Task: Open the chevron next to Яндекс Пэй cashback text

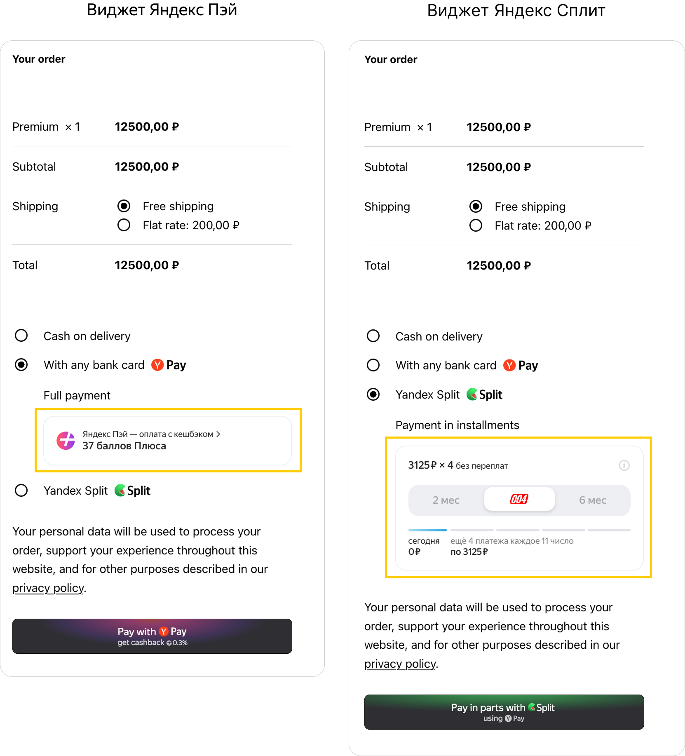Action: [218, 434]
